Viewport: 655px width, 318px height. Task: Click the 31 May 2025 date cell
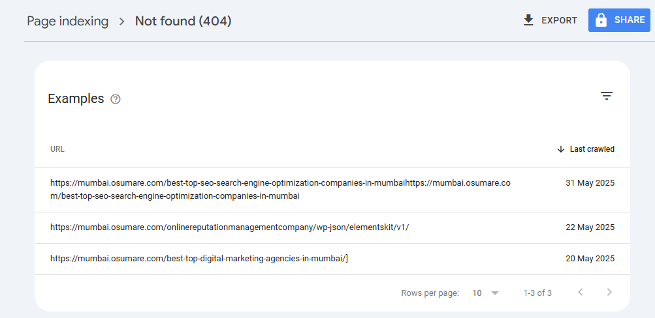click(x=590, y=183)
